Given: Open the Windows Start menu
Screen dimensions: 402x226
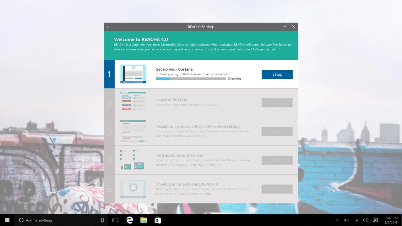Looking at the screenshot, I should (x=7, y=220).
